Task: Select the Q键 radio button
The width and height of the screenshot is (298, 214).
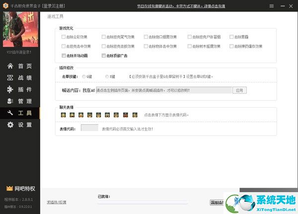Action: point(84,76)
